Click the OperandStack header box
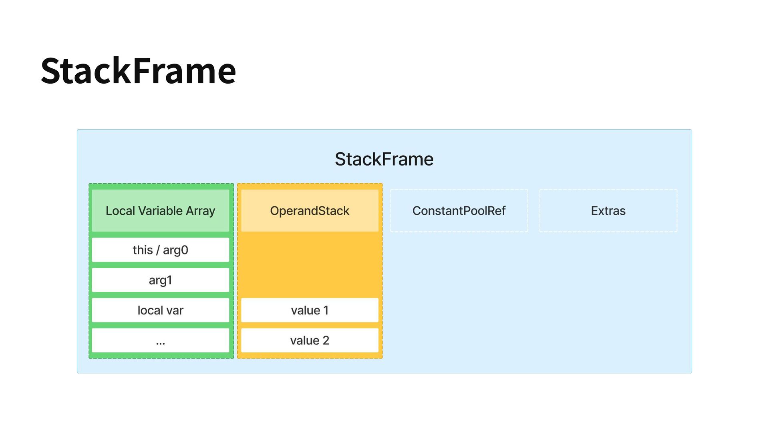769x432 pixels. coord(310,210)
